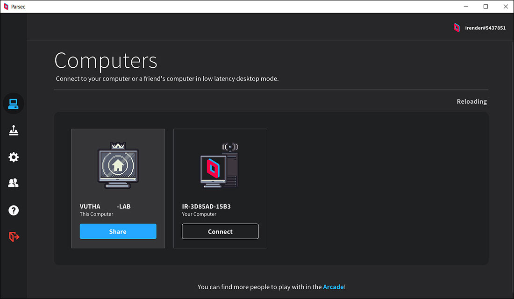The image size is (514, 299).
Task: Select the VUTHA-LAB home monitor image
Action: tap(118, 165)
